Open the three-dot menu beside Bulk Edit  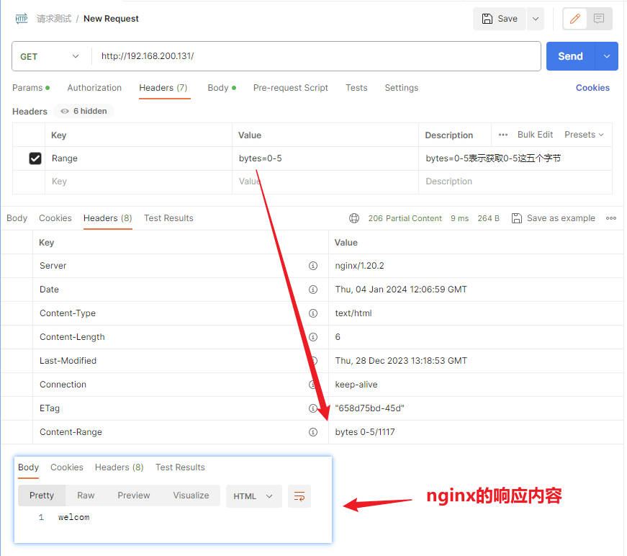[x=503, y=135]
